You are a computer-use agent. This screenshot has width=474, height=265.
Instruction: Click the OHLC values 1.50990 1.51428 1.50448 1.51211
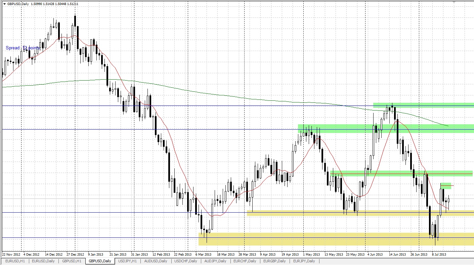point(54,4)
